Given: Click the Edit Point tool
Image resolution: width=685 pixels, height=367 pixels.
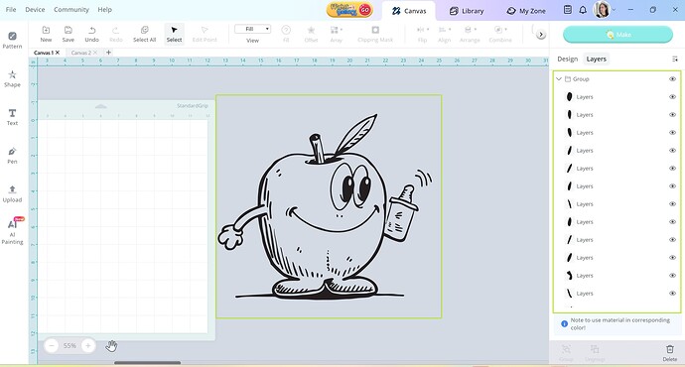Looking at the screenshot, I should [x=205, y=34].
